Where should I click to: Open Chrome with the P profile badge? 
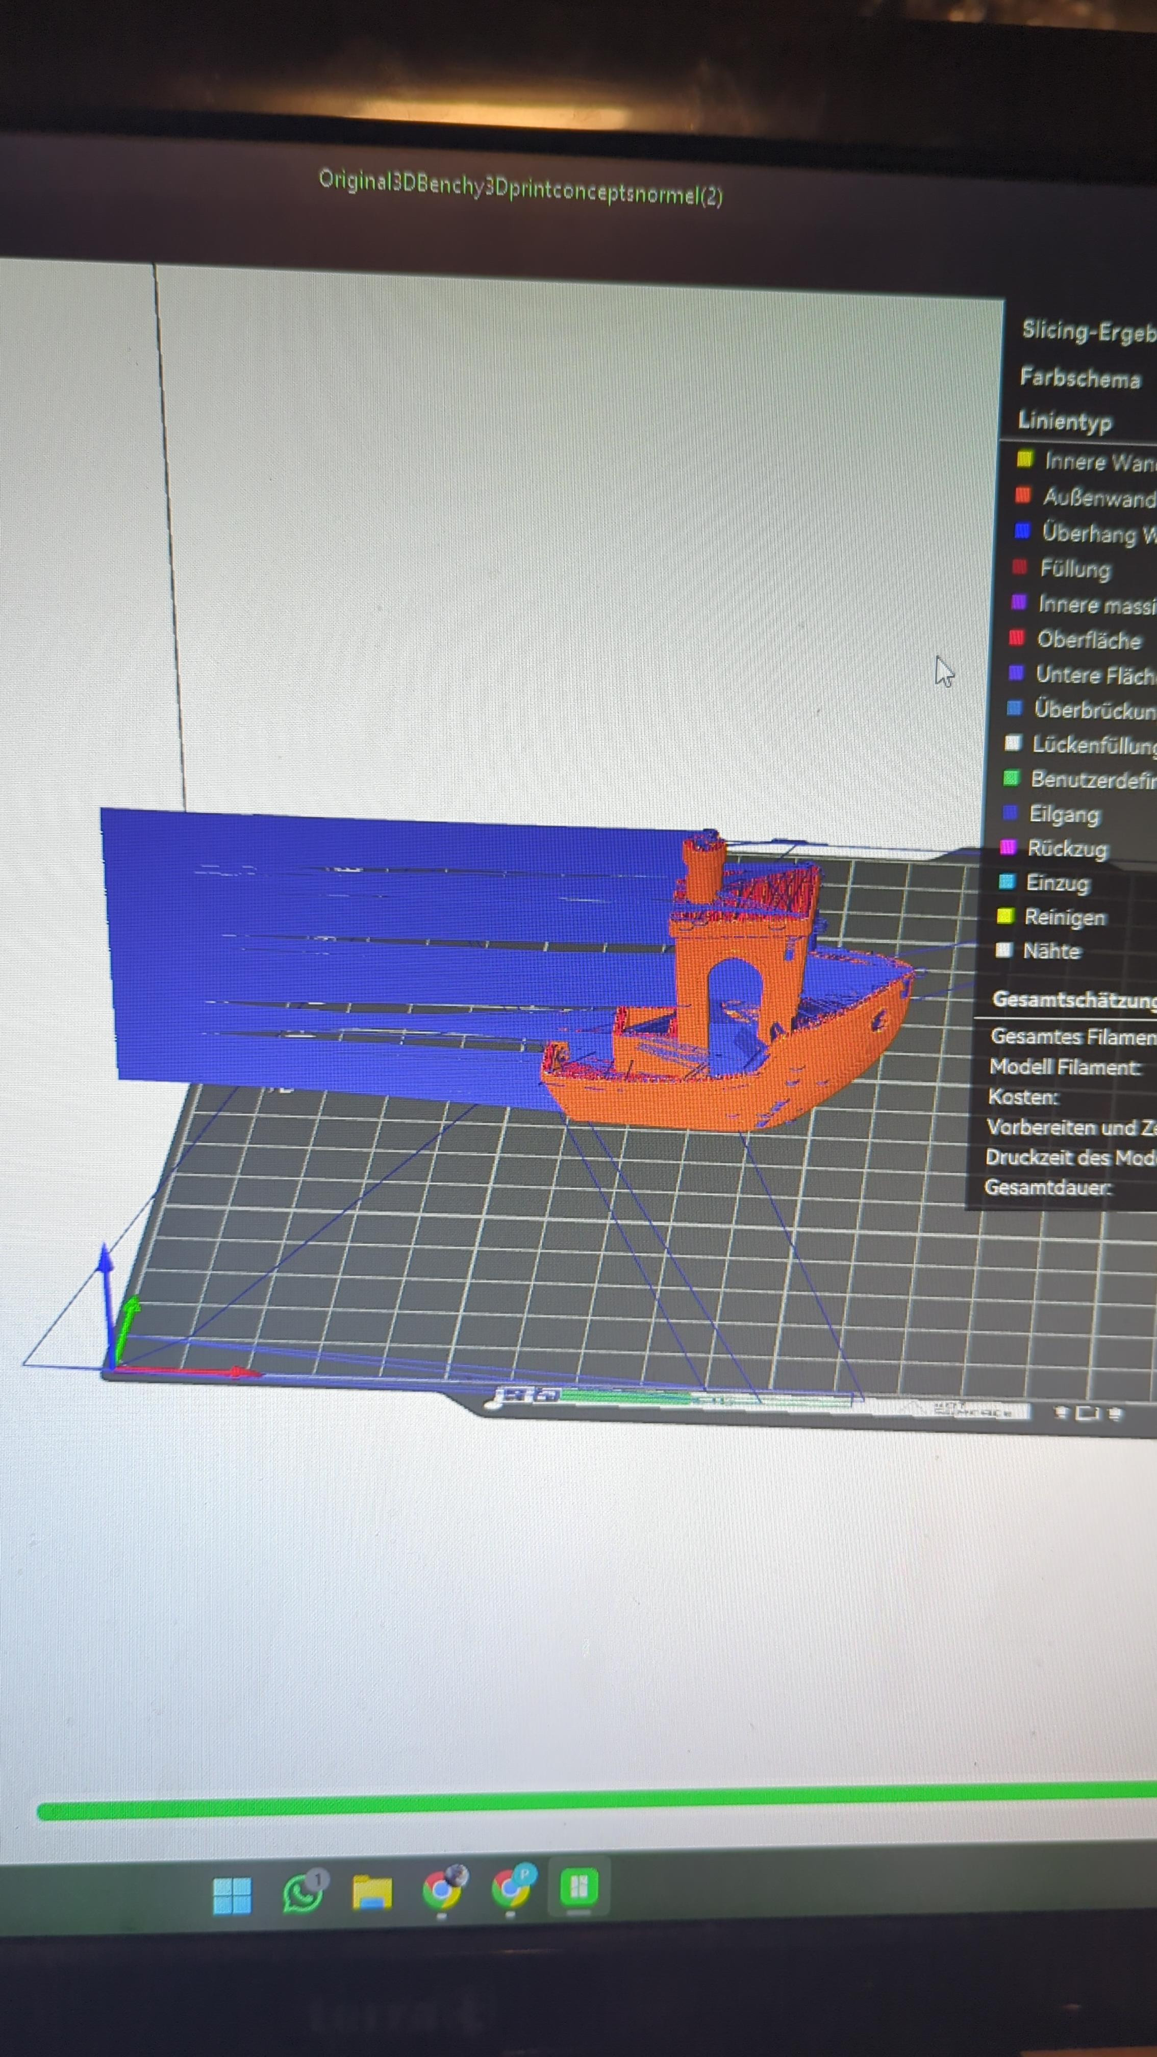point(511,1888)
